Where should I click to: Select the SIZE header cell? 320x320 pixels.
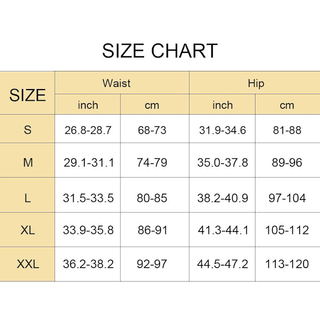point(28,95)
